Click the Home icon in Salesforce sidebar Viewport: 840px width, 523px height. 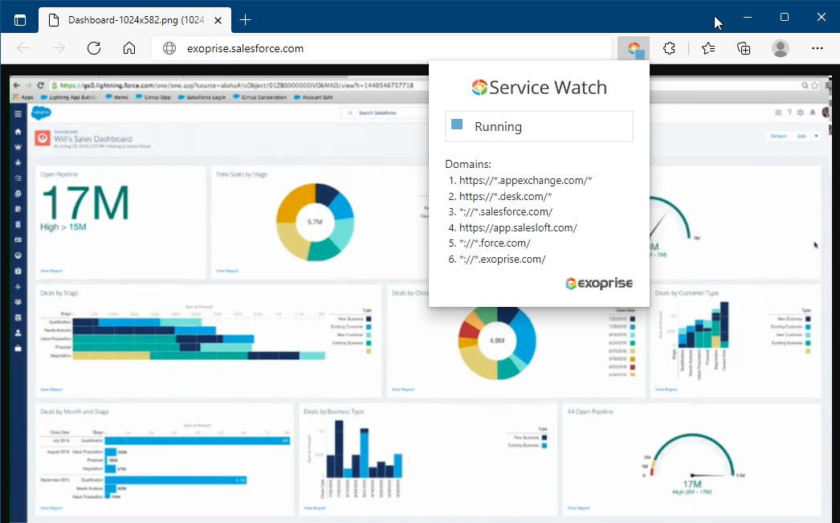coord(18,131)
